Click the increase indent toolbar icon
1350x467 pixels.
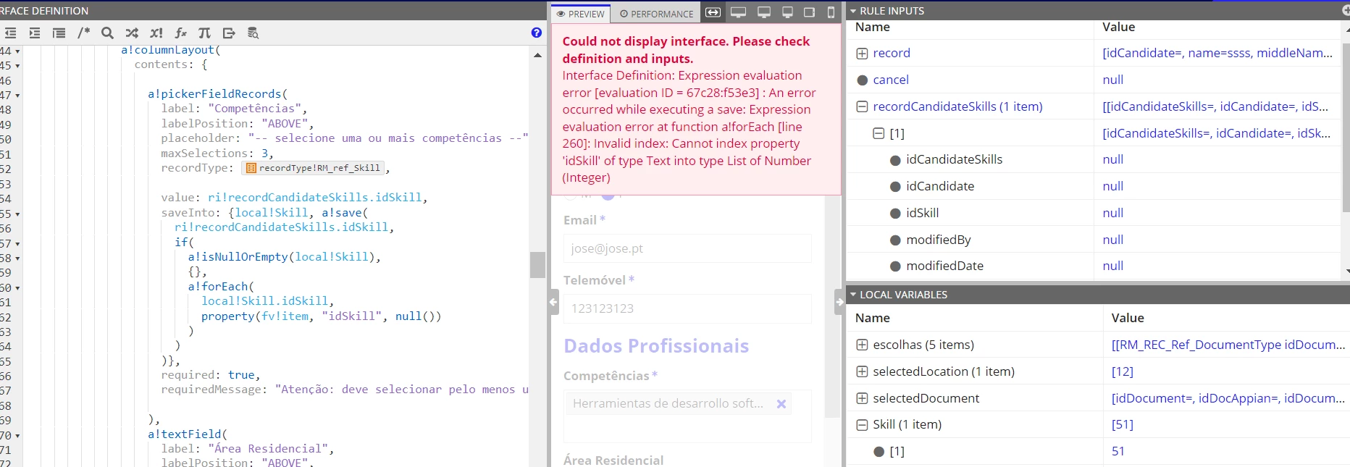point(35,33)
